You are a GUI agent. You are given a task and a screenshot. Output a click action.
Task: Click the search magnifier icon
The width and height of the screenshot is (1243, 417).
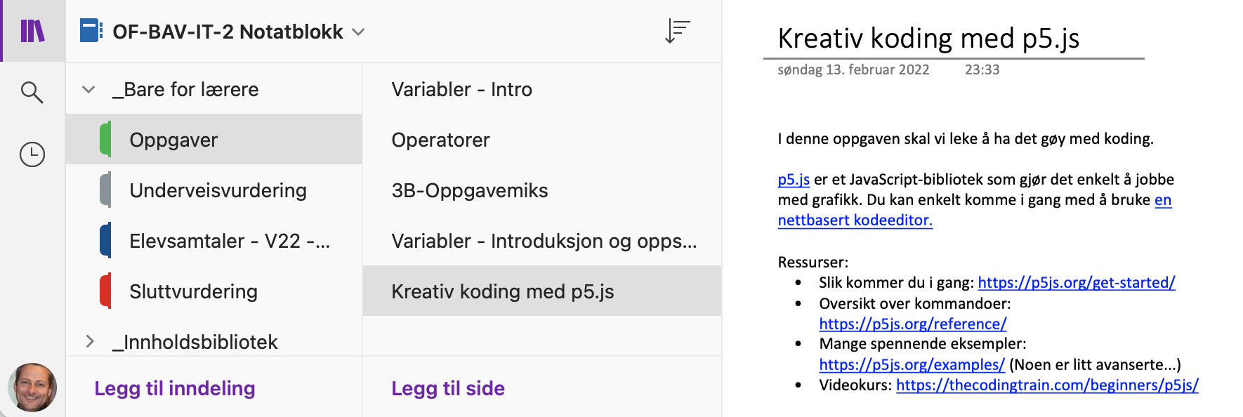(x=32, y=92)
